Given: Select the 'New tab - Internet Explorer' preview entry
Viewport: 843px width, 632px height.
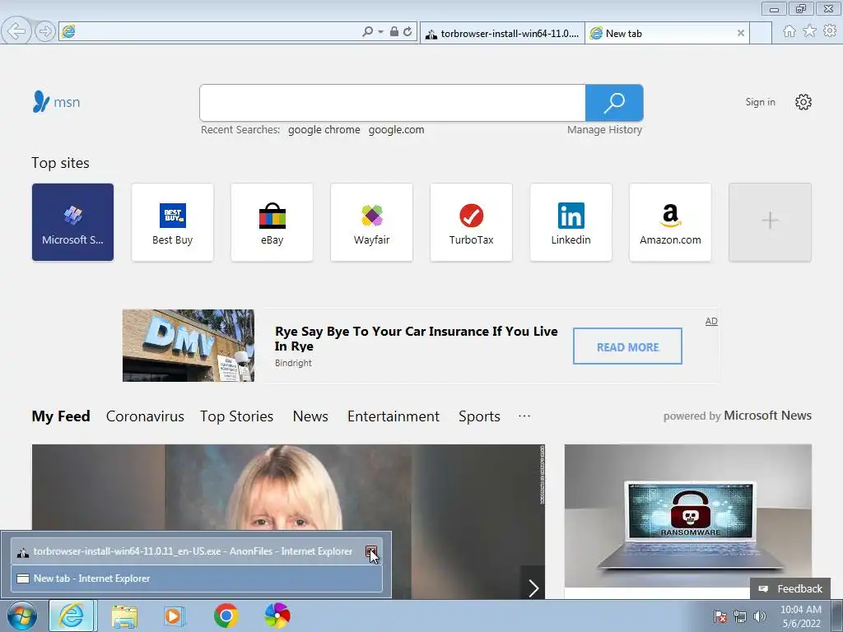Looking at the screenshot, I should click(x=197, y=579).
